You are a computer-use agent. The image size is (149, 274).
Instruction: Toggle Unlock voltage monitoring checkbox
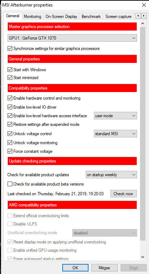[10, 143]
